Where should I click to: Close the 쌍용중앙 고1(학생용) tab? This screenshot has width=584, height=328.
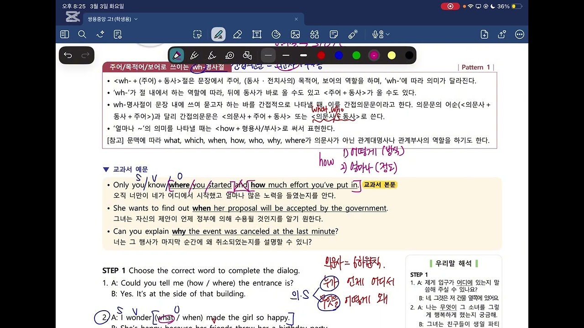click(x=296, y=19)
